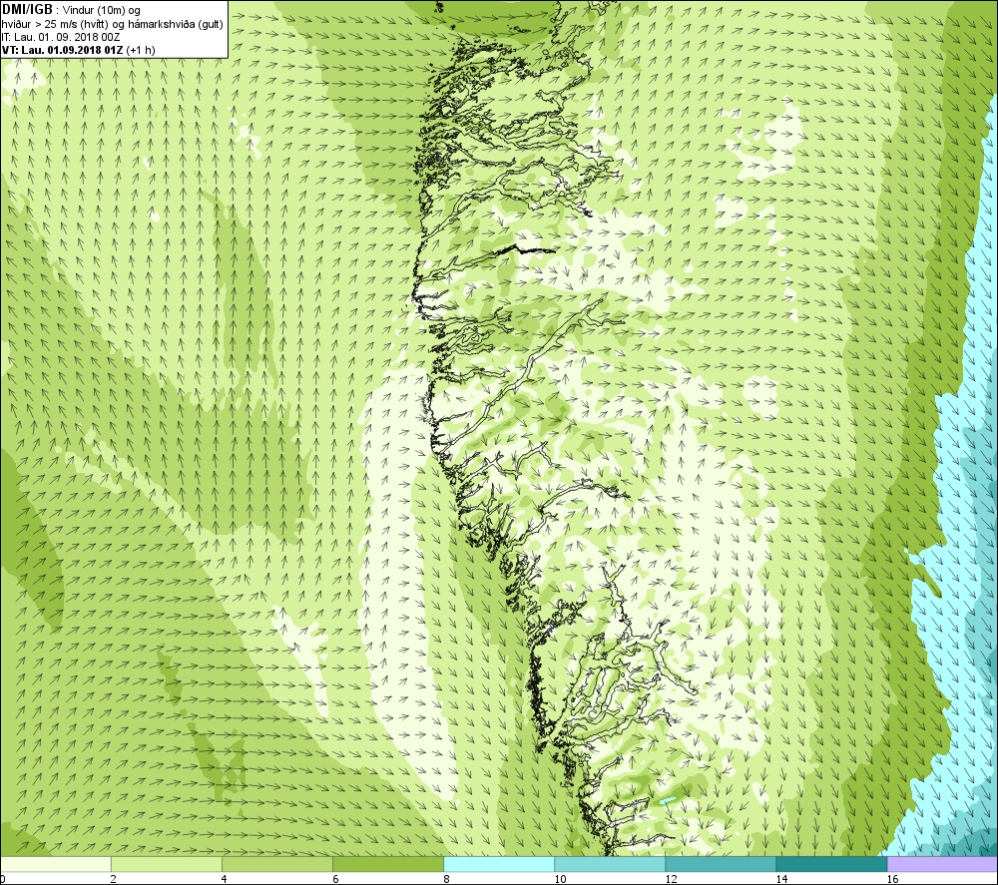
Task: Pick the 12–14 m/s teal swatch
Action: click(x=721, y=864)
